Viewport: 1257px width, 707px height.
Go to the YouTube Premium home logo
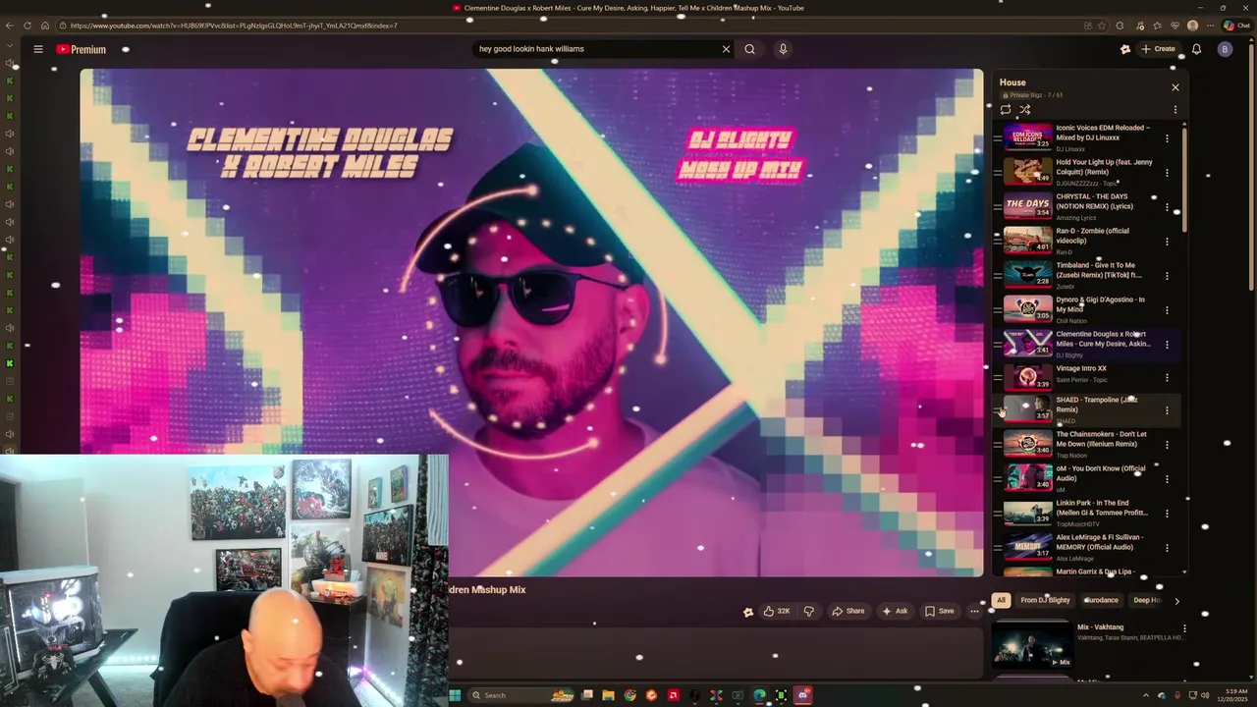81,49
